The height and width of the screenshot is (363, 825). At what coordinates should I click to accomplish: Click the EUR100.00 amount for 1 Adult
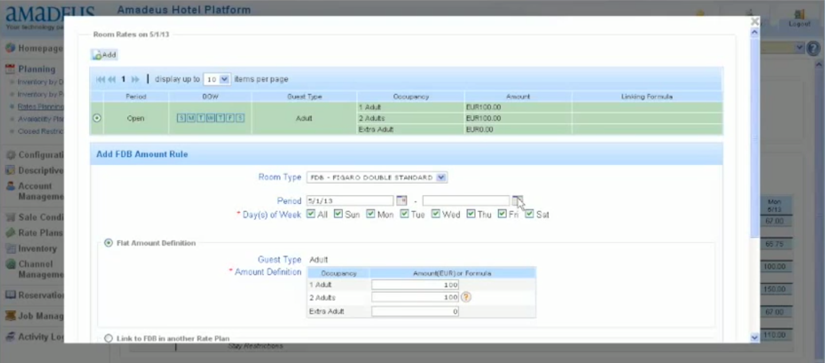(483, 107)
